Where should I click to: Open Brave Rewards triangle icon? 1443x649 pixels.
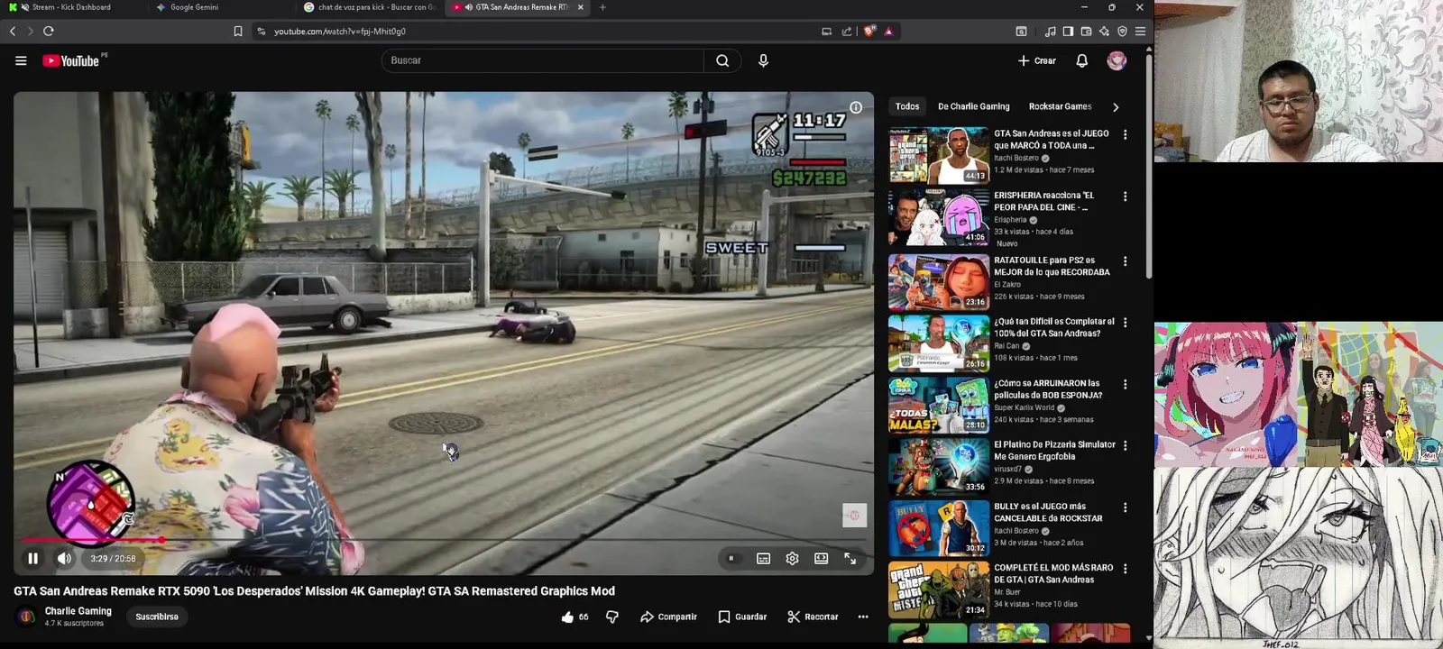point(888,31)
